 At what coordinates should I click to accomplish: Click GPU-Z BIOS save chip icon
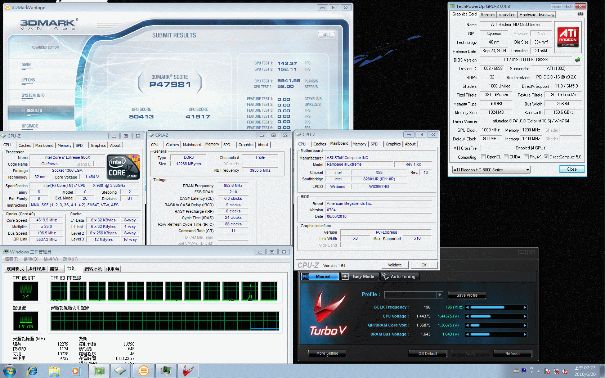pos(578,60)
